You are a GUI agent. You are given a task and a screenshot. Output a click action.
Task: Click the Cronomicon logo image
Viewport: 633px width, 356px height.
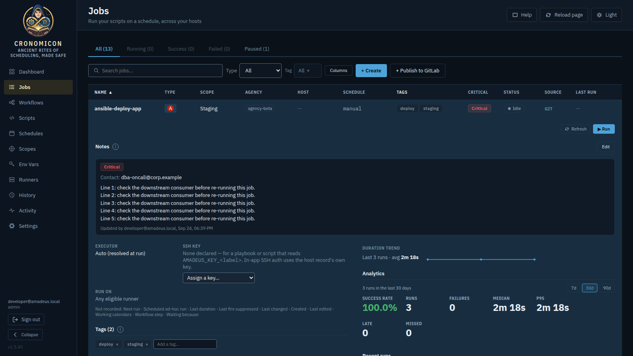(38, 21)
